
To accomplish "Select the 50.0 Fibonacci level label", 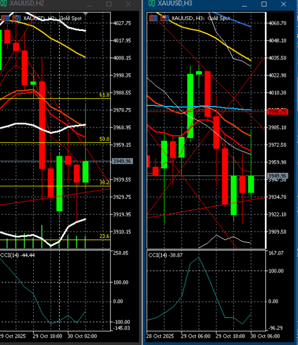I will [x=104, y=139].
